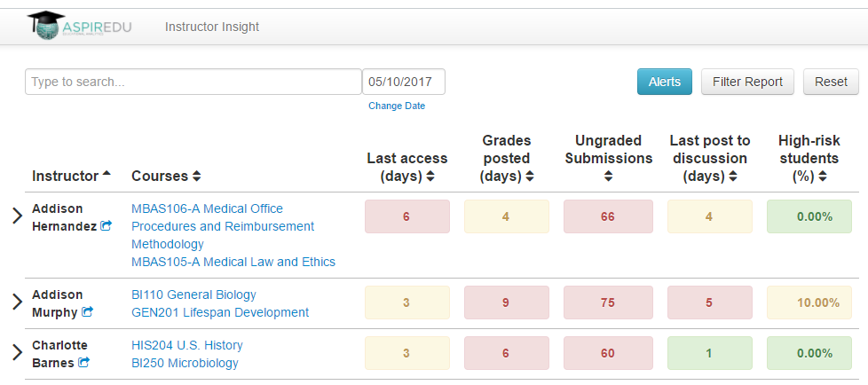Image resolution: width=868 pixels, height=385 pixels.
Task: Click the Change Date link
Action: coord(397,106)
